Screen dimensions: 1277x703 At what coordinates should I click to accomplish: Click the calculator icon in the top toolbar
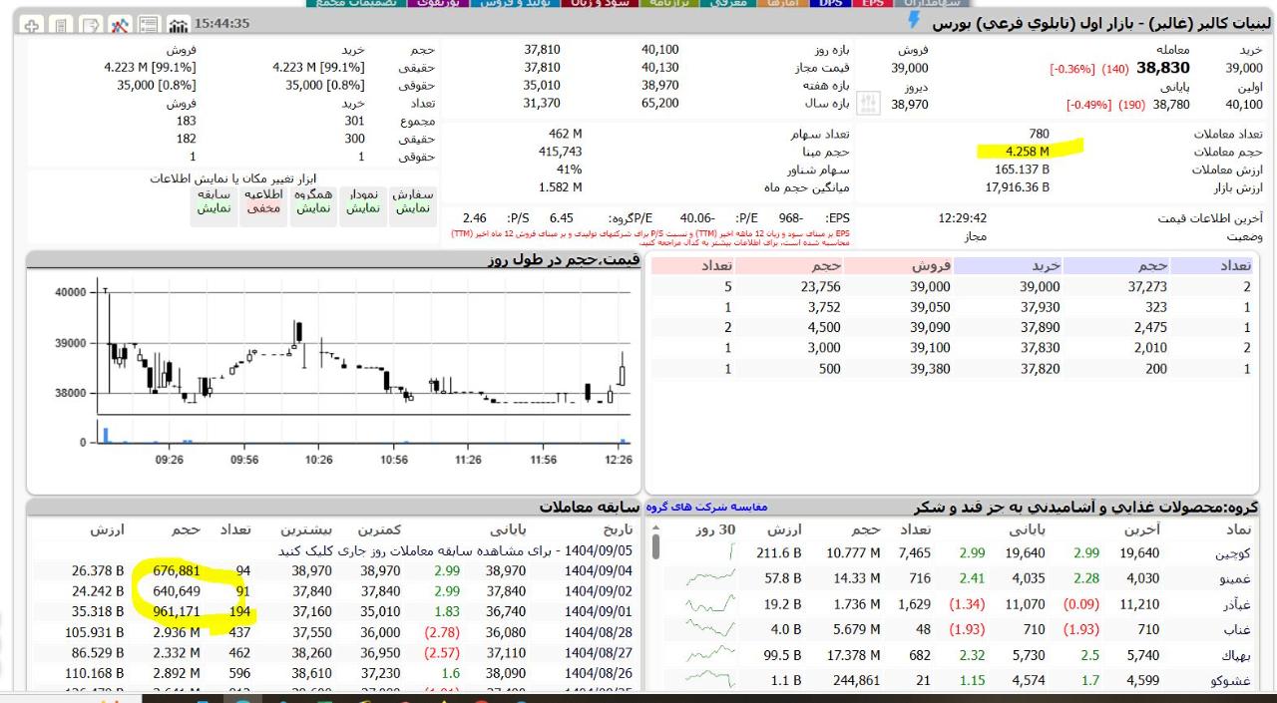pos(61,25)
